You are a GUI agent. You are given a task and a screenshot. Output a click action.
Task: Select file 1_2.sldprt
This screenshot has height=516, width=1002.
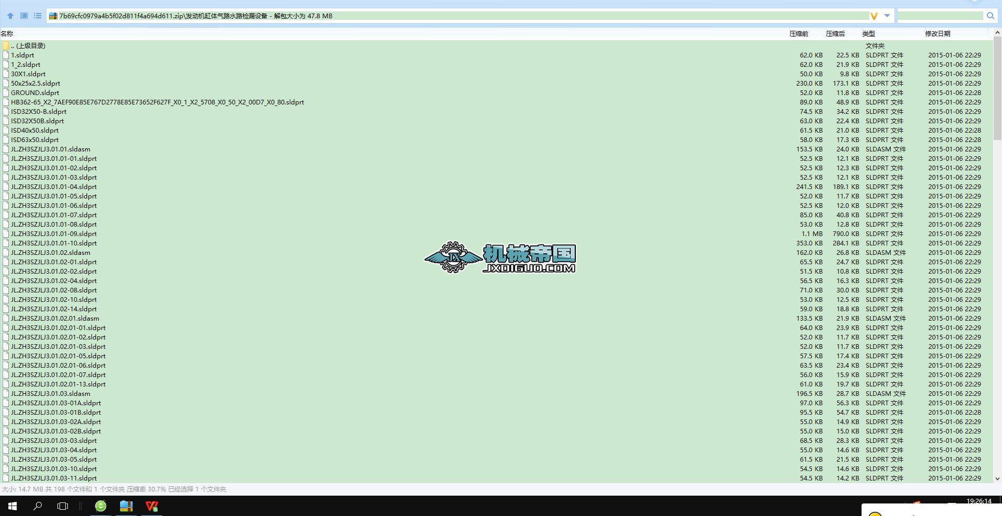26,65
